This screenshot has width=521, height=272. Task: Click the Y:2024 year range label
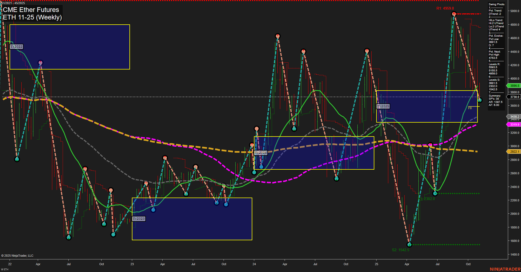(x=261, y=153)
